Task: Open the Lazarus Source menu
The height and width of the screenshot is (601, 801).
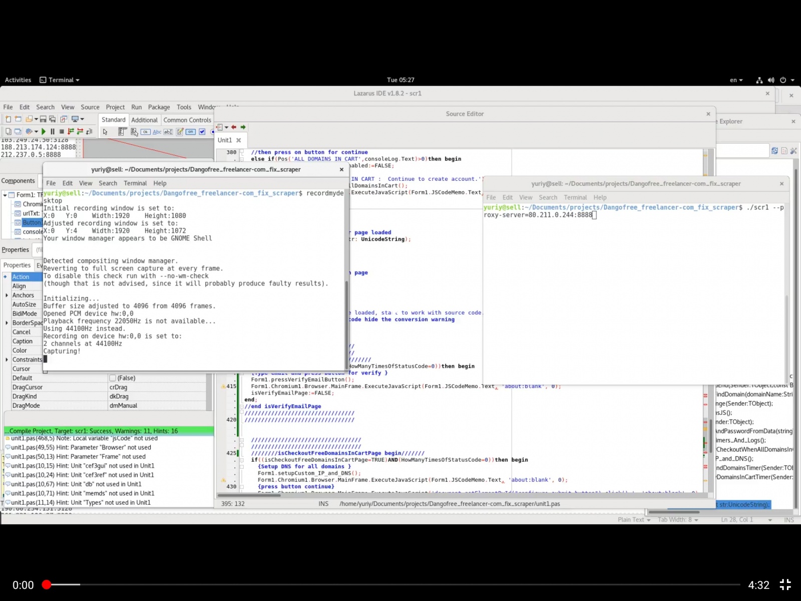Action: point(90,107)
